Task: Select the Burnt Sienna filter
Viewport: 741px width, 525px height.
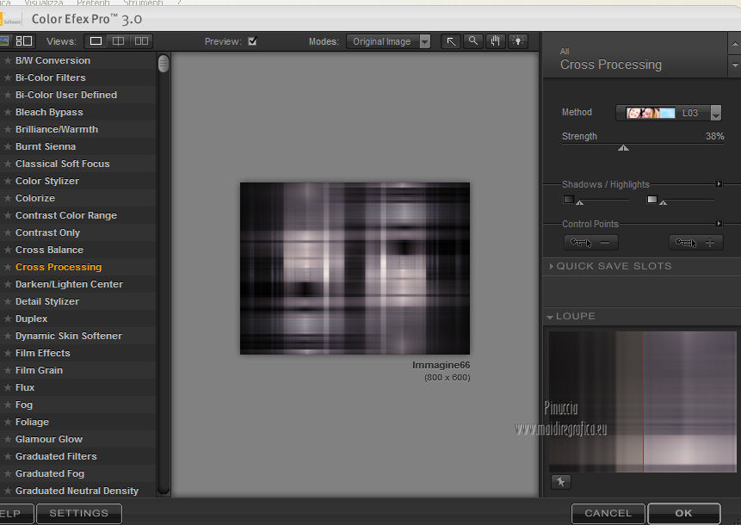Action: coord(46,146)
